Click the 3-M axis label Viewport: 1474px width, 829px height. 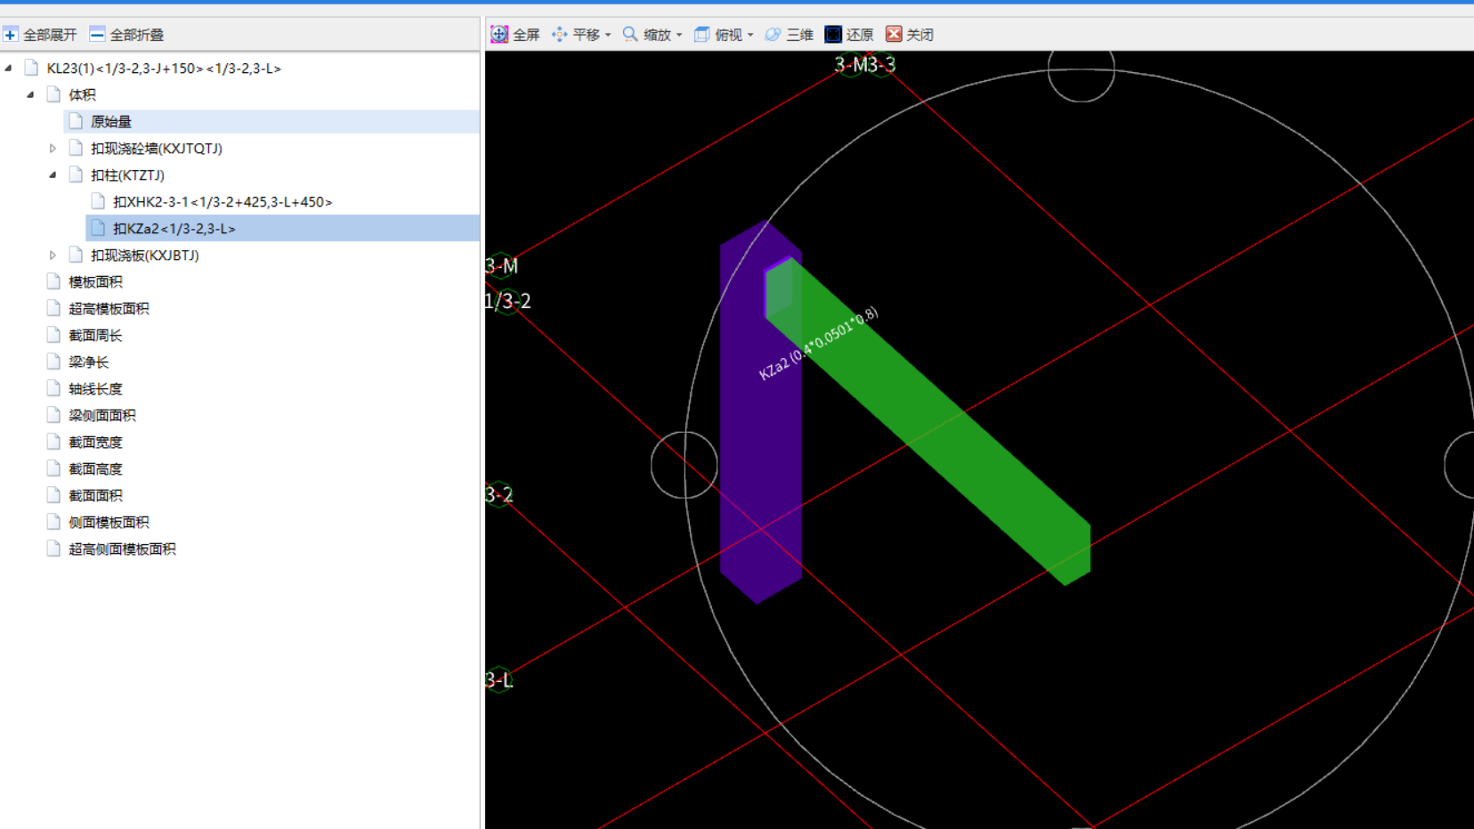coord(501,265)
